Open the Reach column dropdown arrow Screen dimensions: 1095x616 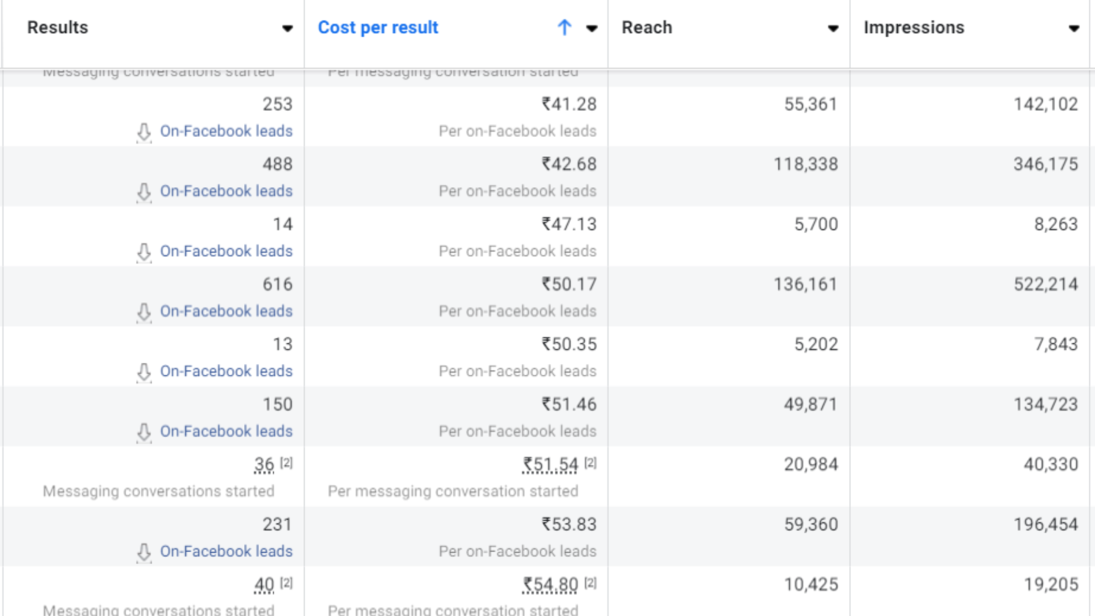click(833, 28)
